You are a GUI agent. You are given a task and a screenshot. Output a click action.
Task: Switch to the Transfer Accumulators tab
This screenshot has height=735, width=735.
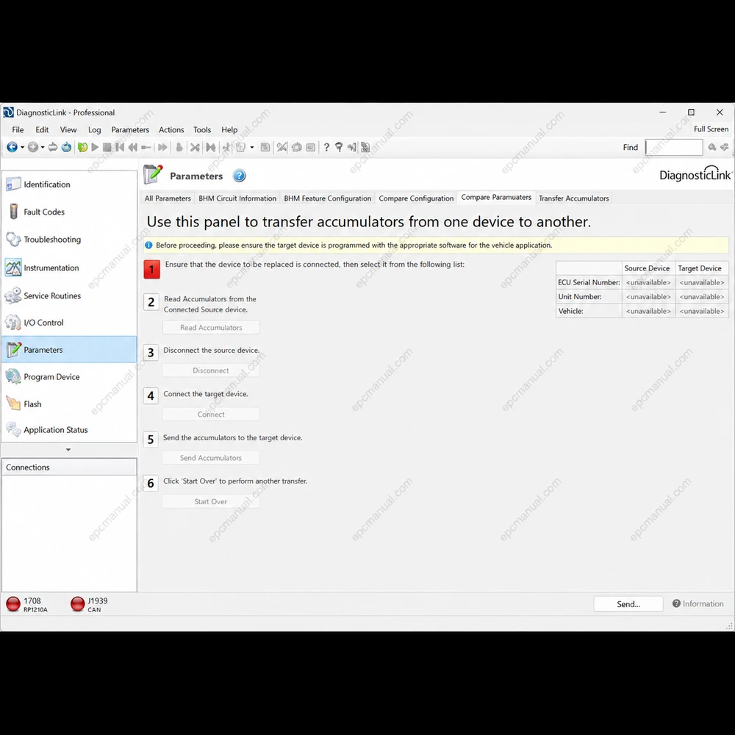(x=574, y=198)
